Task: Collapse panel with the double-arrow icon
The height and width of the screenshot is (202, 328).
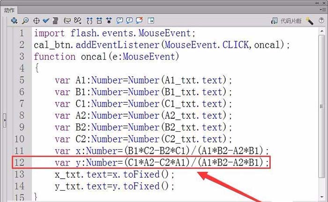Action: click(317, 3)
